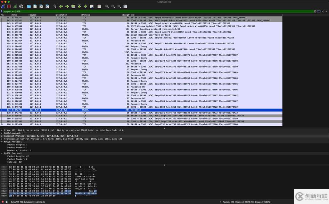Click the blue shark fin start capture icon
The height and width of the screenshot is (204, 329).
[x=3, y=7]
